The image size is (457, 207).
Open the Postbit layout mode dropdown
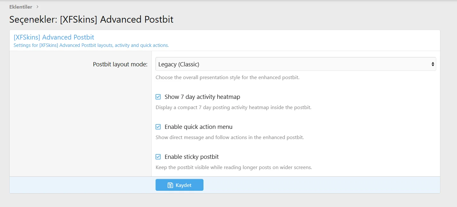(x=296, y=64)
